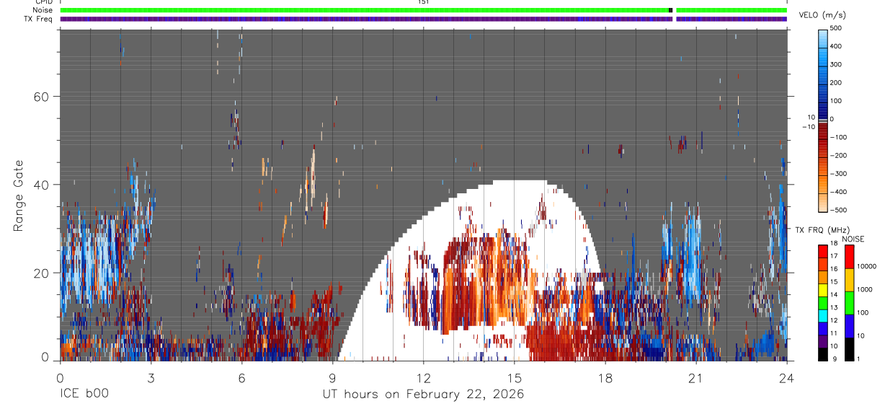
Task: Click the 21 tick on UT hours axis
Action: pyautogui.click(x=696, y=377)
